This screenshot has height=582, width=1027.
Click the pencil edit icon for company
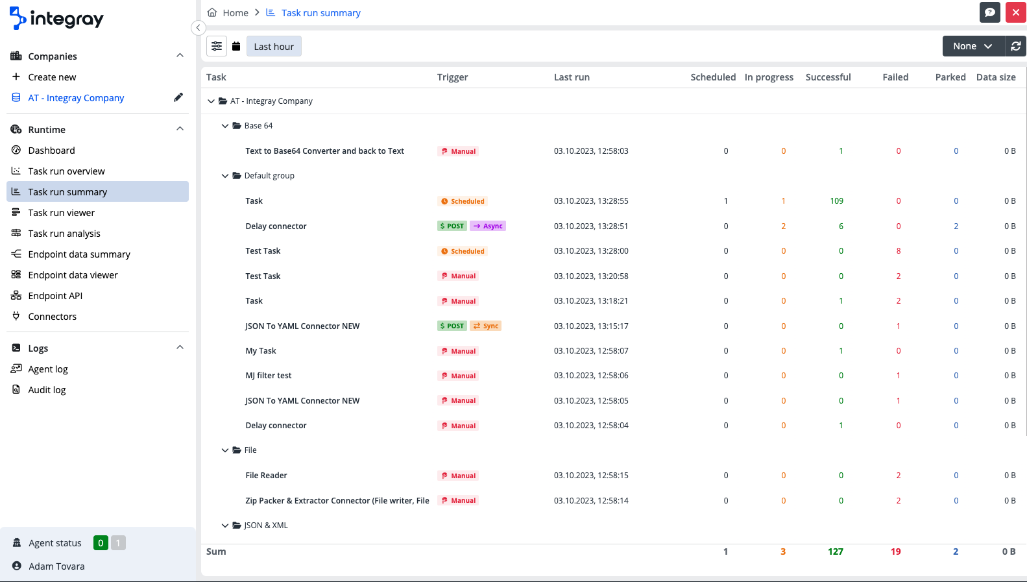click(x=178, y=97)
